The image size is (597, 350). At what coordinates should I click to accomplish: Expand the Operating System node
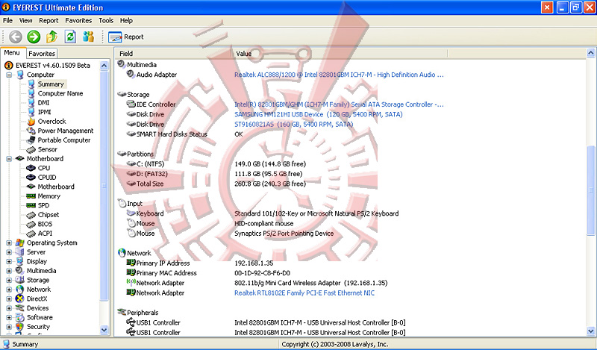(x=9, y=243)
